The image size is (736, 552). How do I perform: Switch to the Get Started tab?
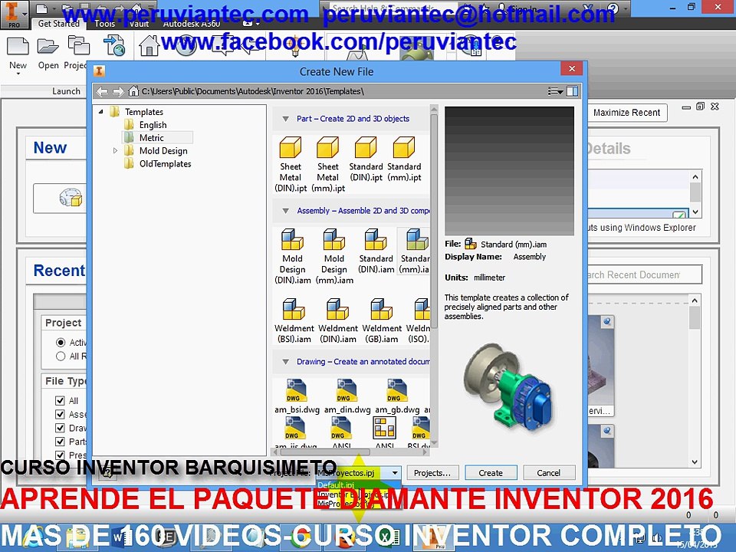pos(59,23)
